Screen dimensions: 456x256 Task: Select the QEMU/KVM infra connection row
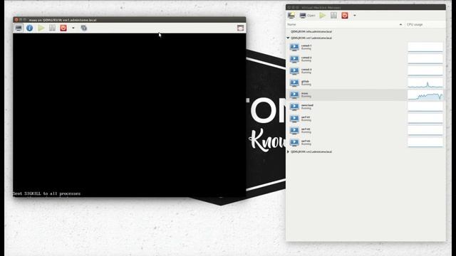(366, 31)
